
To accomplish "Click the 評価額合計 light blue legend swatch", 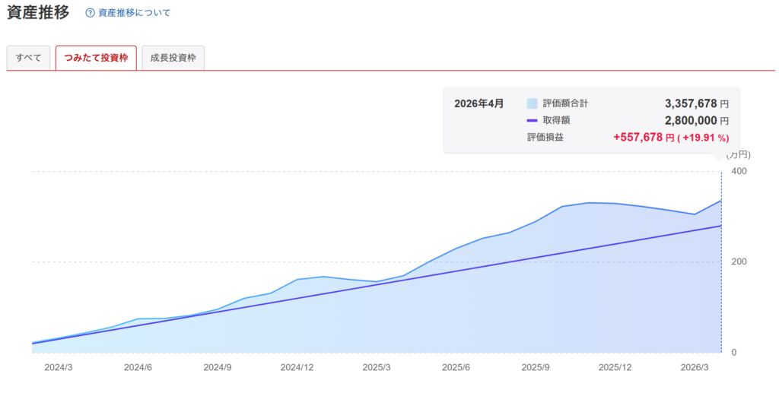I will (532, 103).
